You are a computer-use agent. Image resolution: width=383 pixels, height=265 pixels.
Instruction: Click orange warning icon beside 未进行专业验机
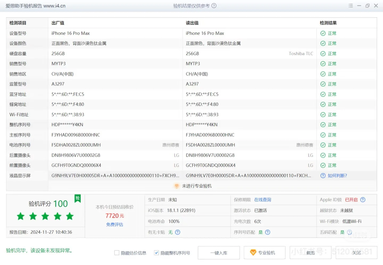(177, 186)
